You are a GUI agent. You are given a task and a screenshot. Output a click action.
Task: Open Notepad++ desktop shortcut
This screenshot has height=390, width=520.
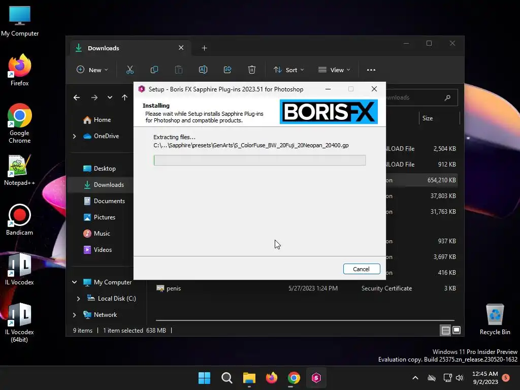20,170
